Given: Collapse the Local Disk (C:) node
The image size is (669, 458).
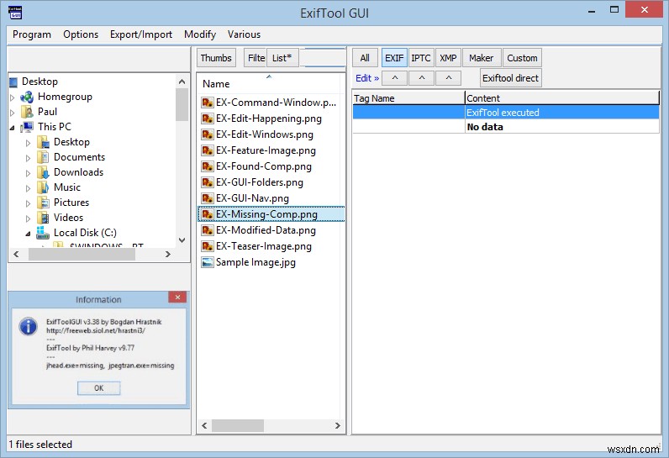Looking at the screenshot, I should (29, 234).
